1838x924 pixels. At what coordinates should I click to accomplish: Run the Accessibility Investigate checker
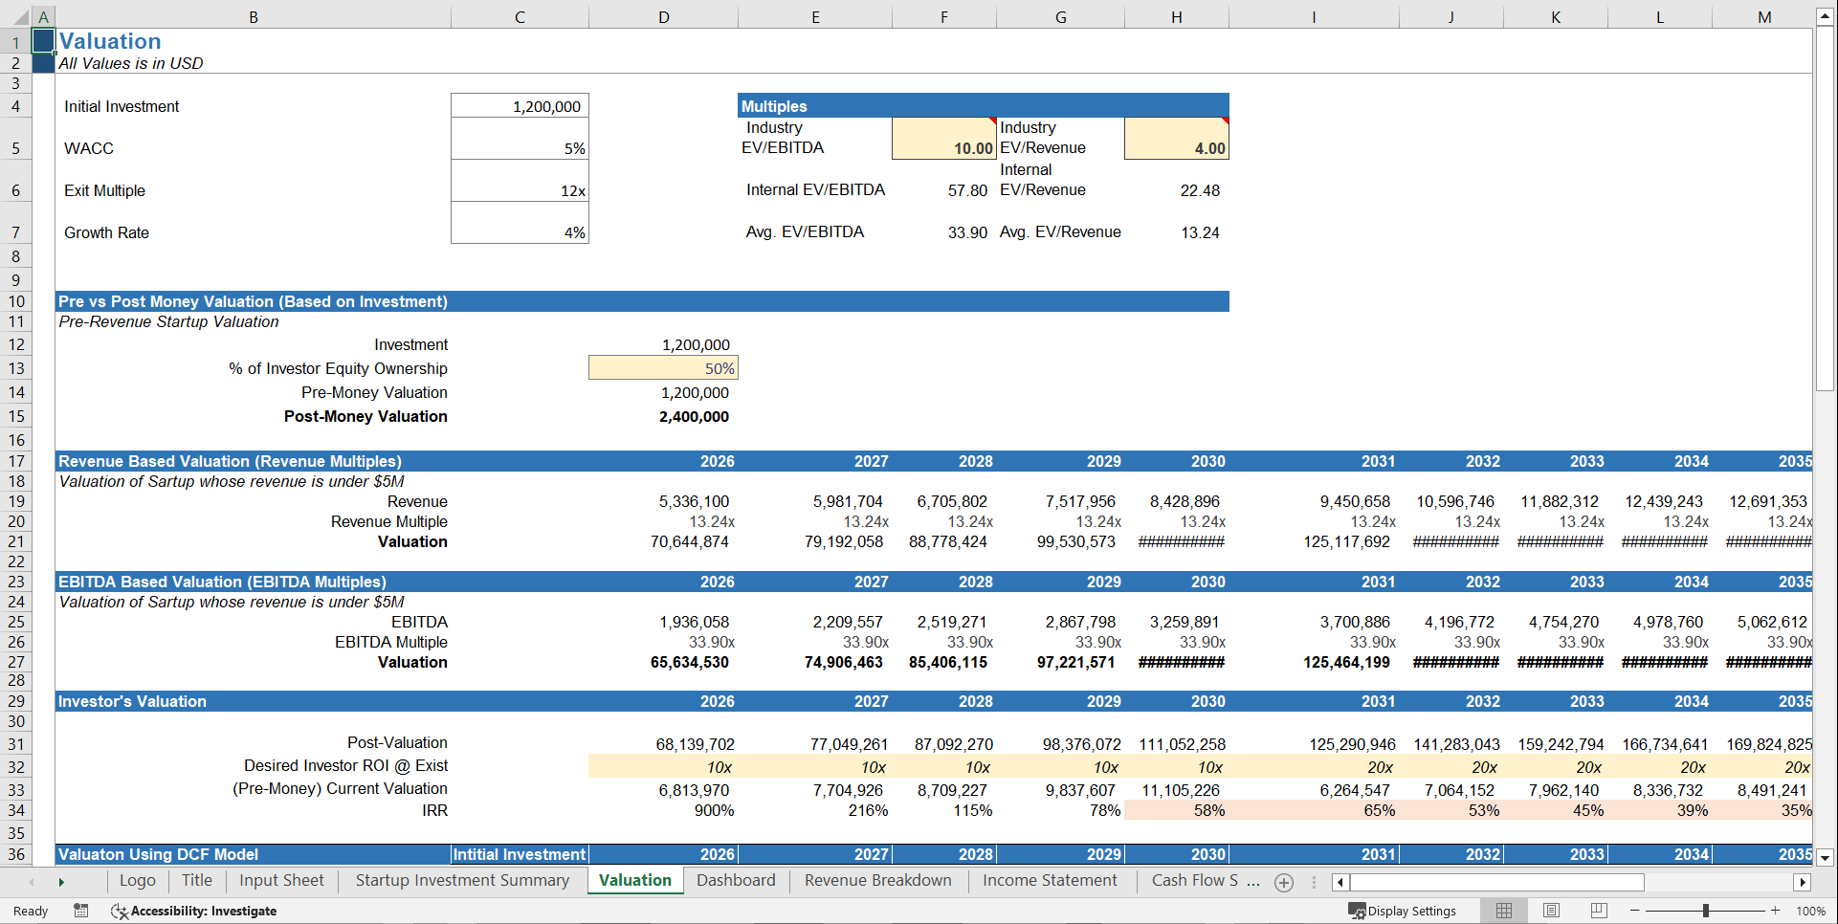pos(195,911)
